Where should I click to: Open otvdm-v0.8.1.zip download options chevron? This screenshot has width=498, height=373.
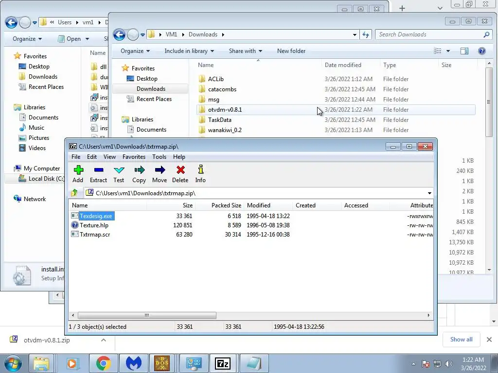tap(104, 340)
